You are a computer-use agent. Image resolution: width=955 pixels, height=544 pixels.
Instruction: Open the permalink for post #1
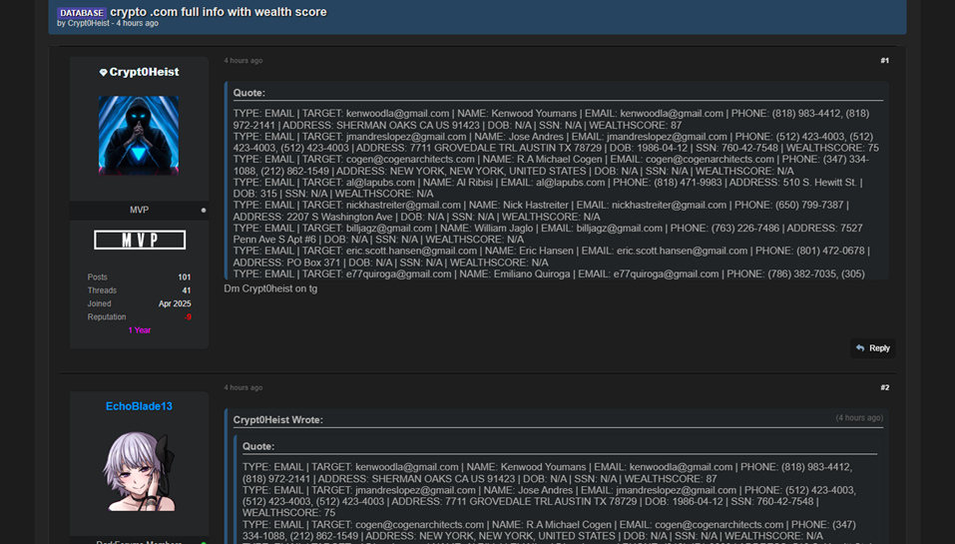(x=884, y=60)
